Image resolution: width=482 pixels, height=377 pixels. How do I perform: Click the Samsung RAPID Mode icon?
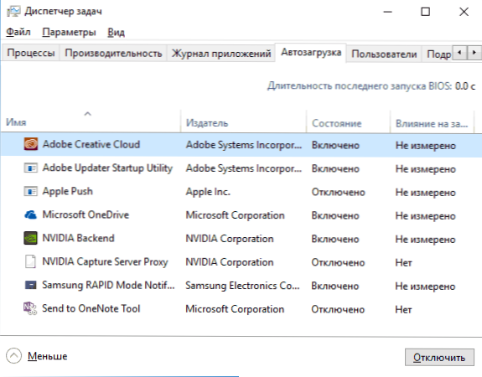coord(31,285)
